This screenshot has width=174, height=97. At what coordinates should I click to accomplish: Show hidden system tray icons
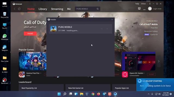pyautogui.click(x=149, y=94)
